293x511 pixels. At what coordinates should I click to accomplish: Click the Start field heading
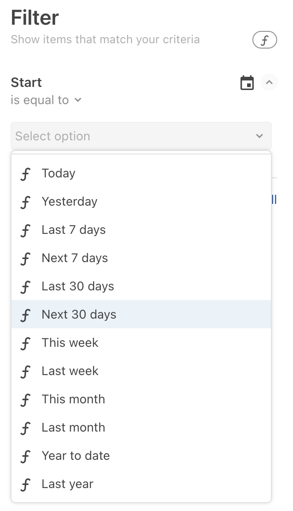click(26, 83)
